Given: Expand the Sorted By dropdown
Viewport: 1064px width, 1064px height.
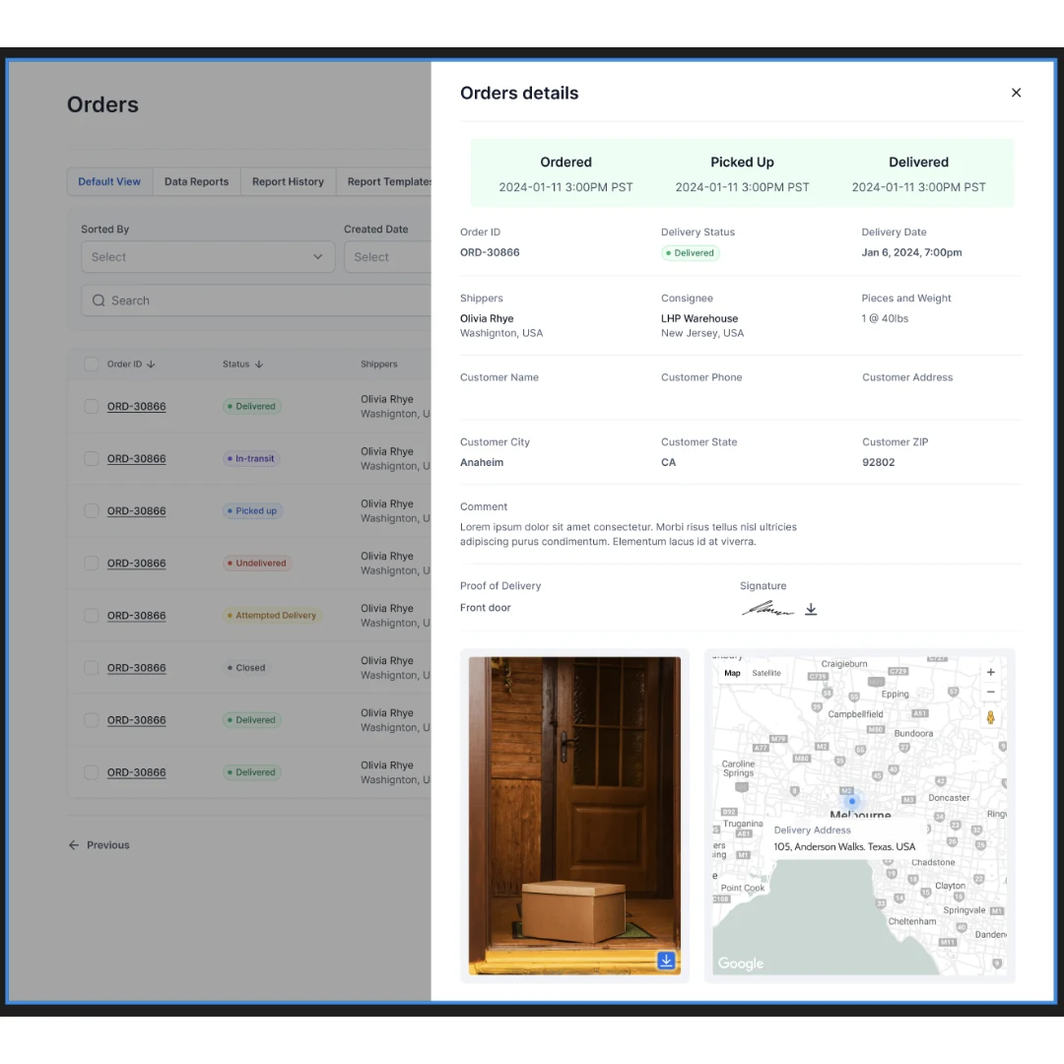Looking at the screenshot, I should (x=208, y=257).
